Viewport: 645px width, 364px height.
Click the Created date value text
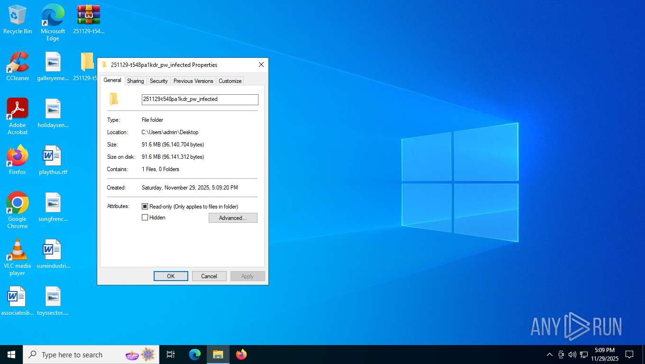pyautogui.click(x=190, y=188)
